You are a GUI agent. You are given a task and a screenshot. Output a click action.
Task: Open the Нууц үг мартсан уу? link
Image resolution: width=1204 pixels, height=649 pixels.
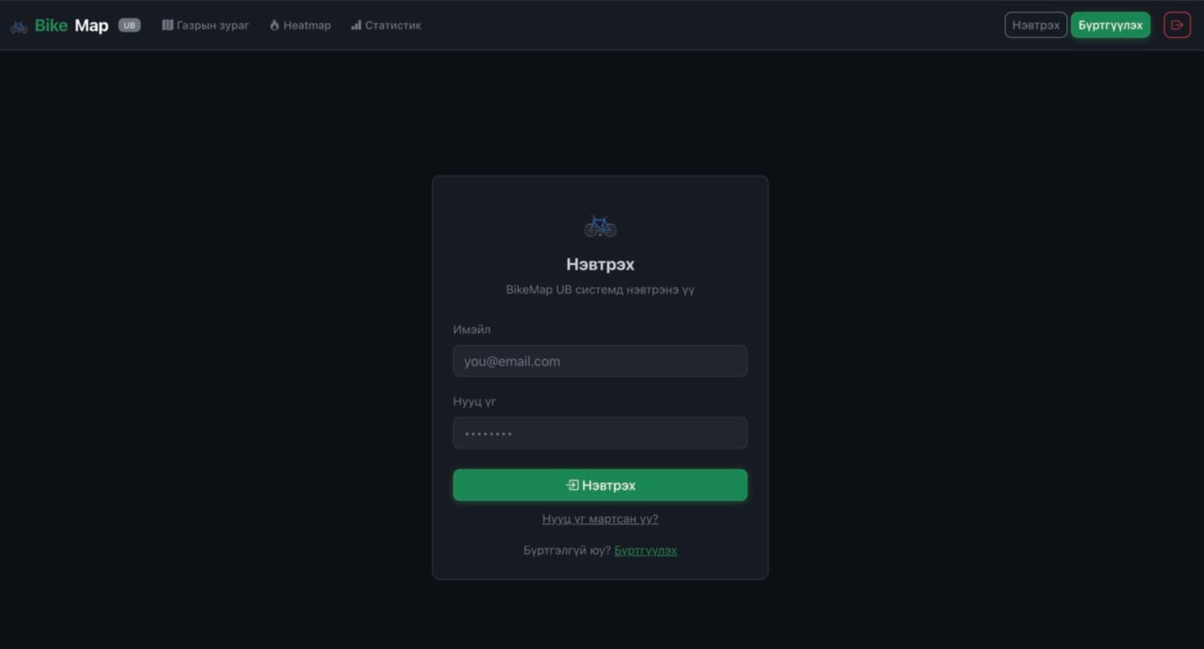(600, 519)
